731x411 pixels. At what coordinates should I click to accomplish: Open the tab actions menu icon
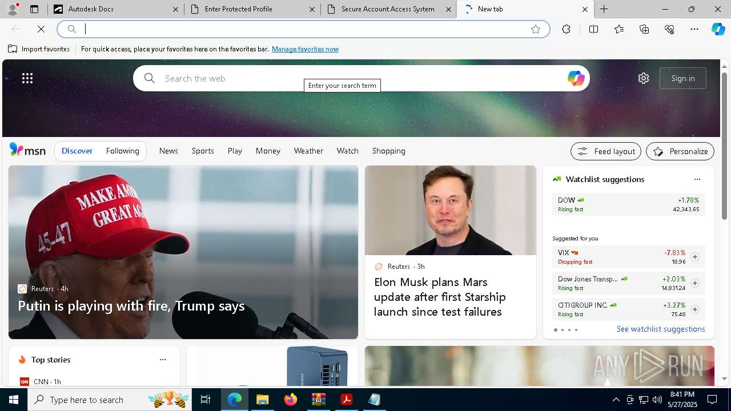point(34,9)
